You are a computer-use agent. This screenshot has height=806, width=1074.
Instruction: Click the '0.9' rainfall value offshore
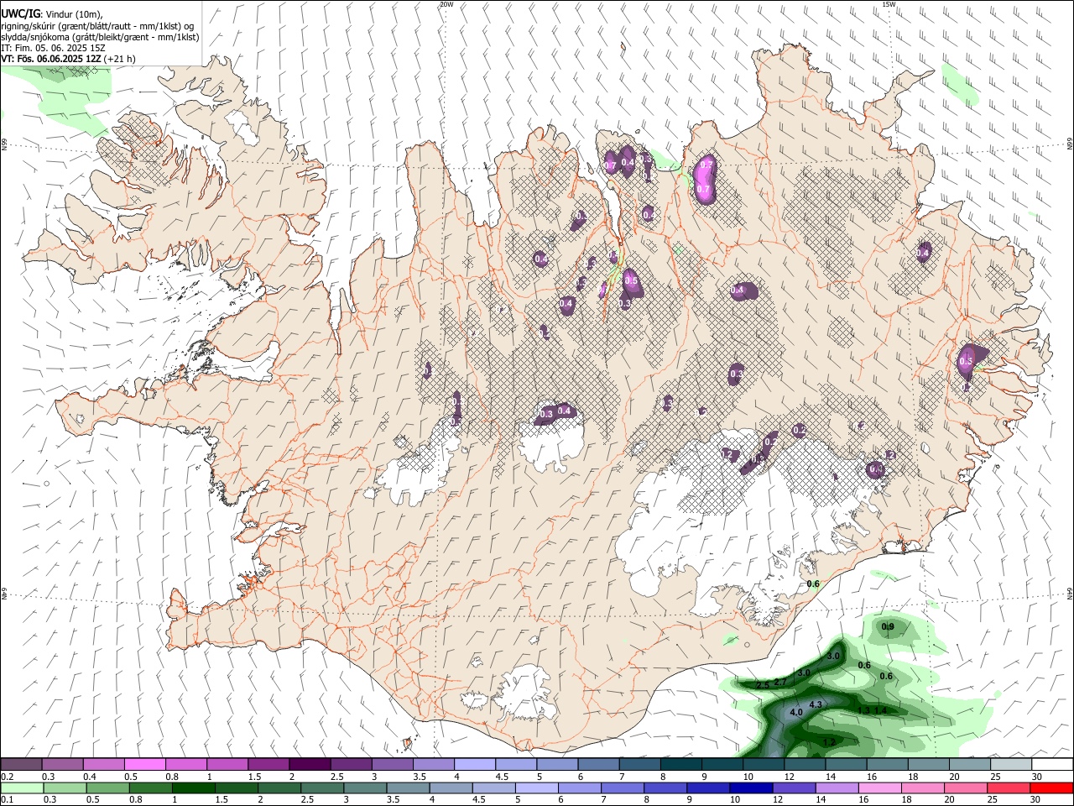(889, 627)
